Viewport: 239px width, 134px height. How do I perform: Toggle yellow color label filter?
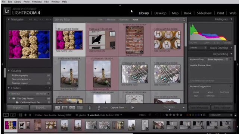tap(190, 115)
